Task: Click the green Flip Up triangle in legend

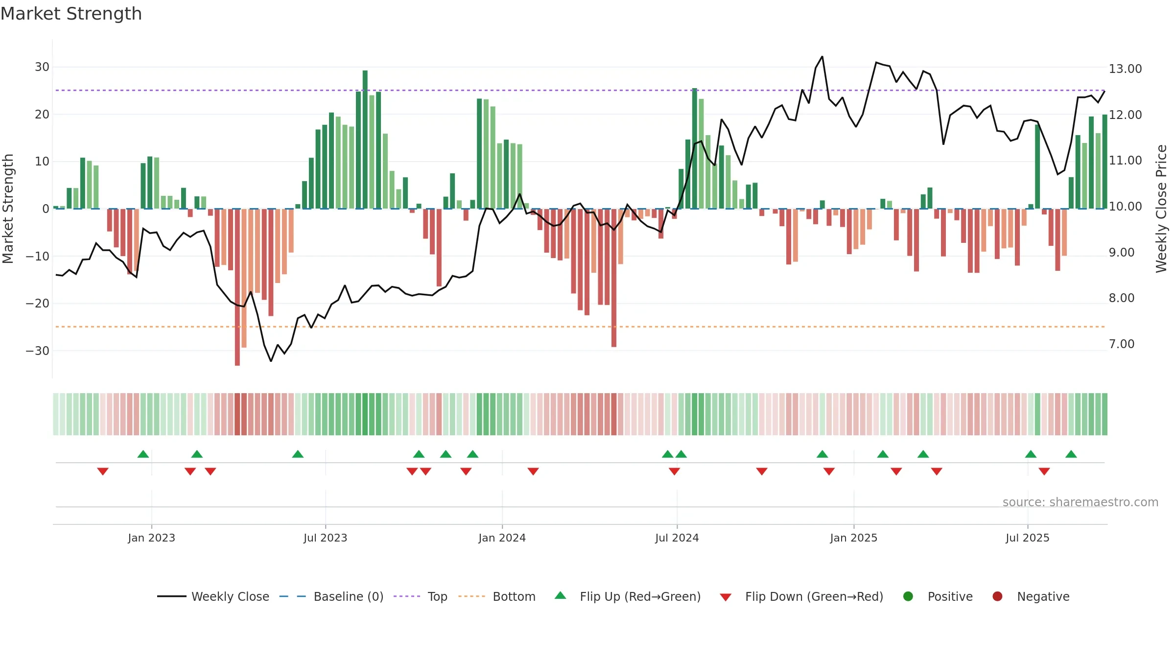Action: coord(561,595)
